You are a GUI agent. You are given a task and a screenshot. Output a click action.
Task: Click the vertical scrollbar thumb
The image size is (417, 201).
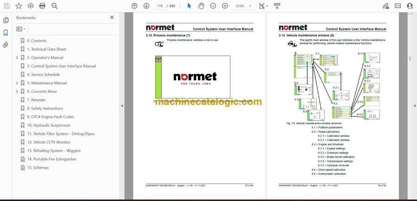click(410, 59)
